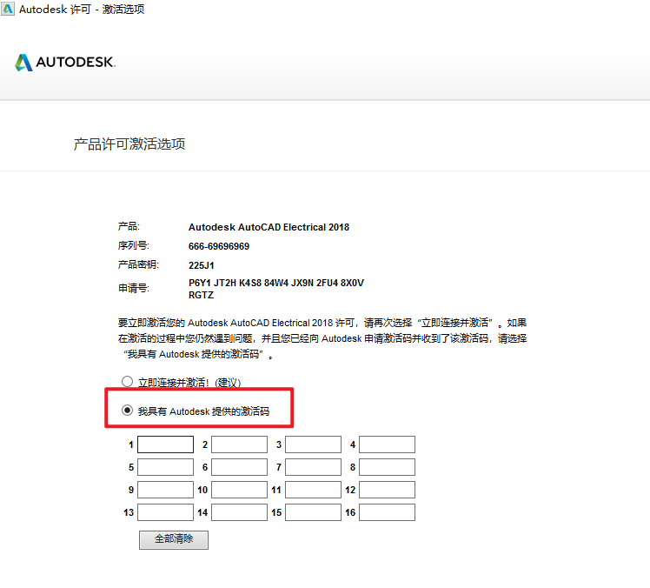
Task: Select the 立即连接并激活 radio option
Action: [x=128, y=382]
